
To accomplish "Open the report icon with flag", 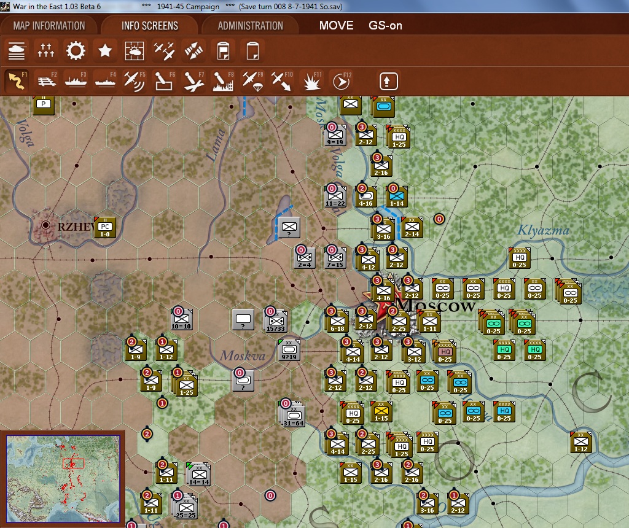I will click(x=223, y=51).
